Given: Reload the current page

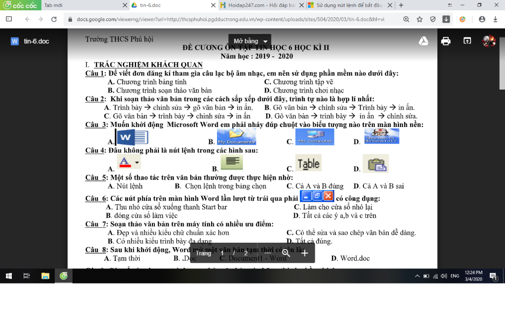Looking at the screenshot, I should (x=54, y=19).
